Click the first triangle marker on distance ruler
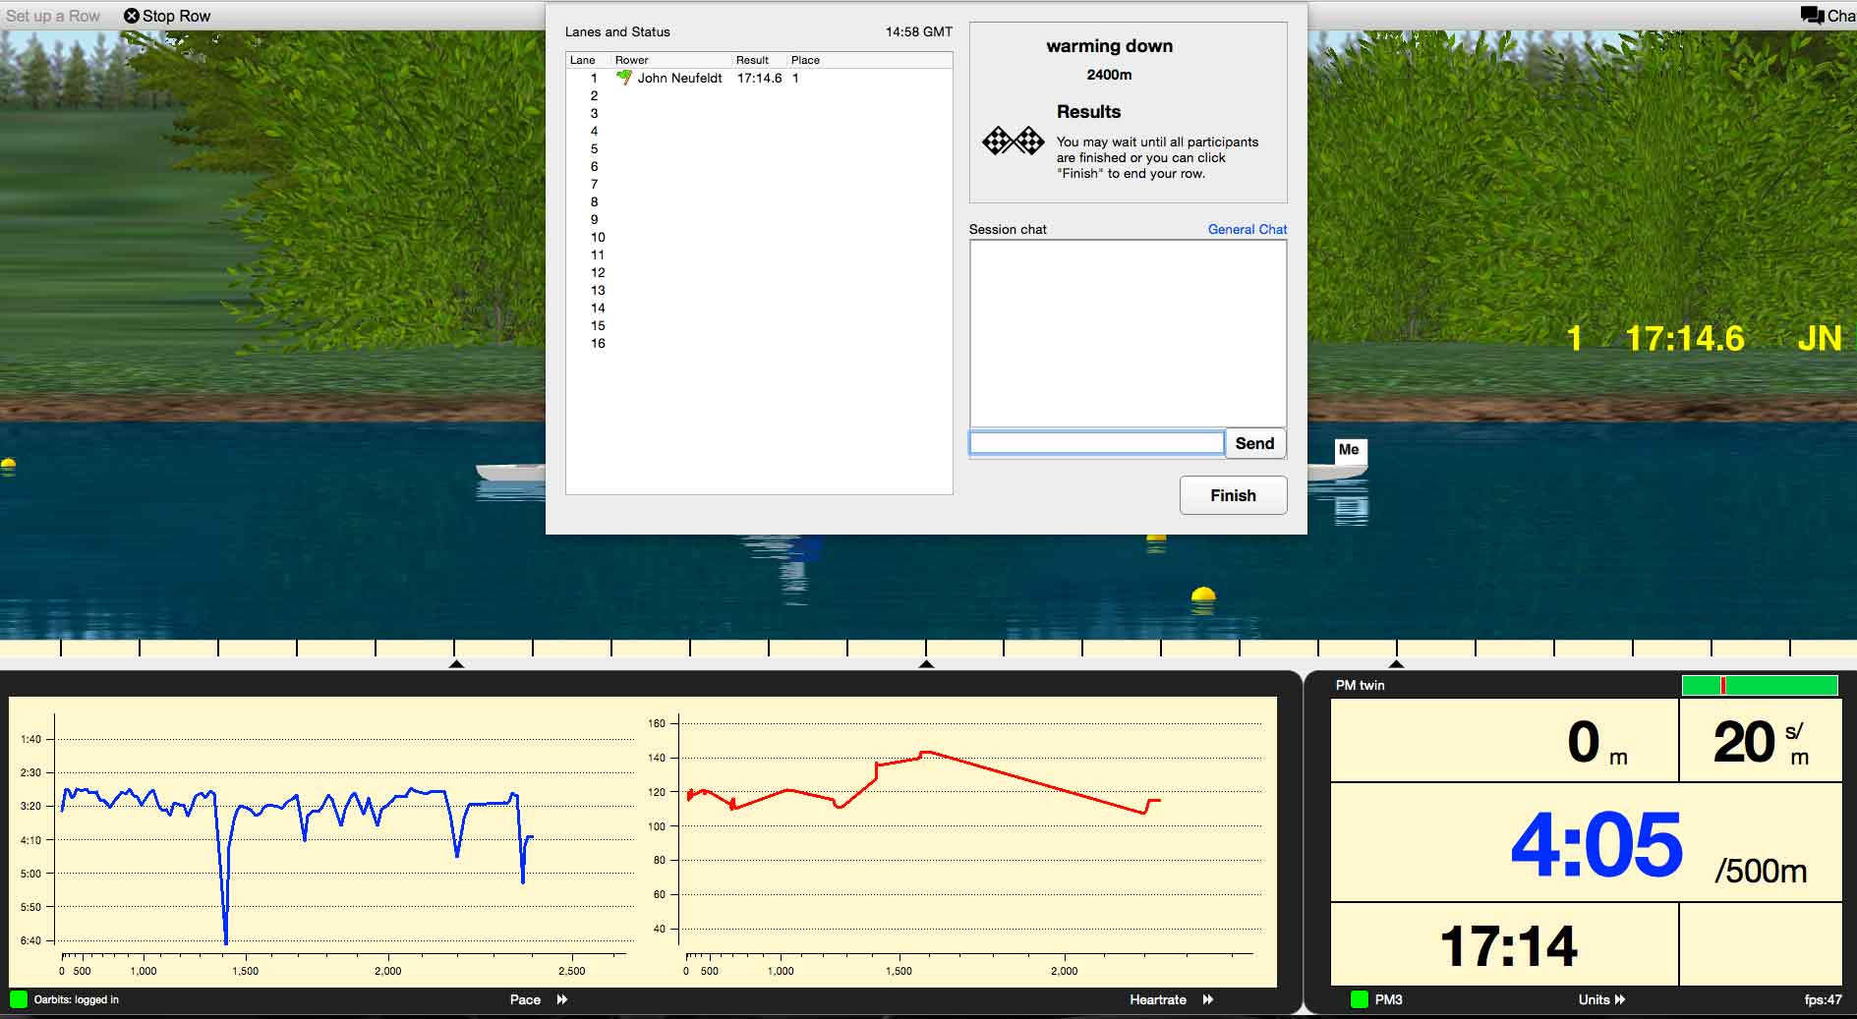This screenshot has width=1857, height=1019. (x=455, y=664)
